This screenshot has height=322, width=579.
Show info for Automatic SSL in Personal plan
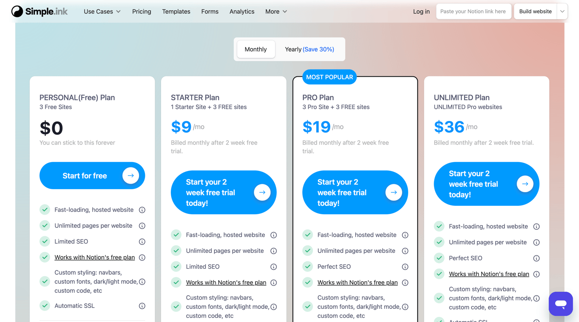tap(142, 306)
